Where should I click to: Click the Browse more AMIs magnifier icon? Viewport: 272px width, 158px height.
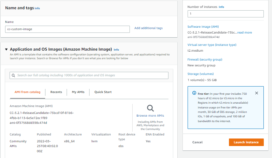pos(150,108)
